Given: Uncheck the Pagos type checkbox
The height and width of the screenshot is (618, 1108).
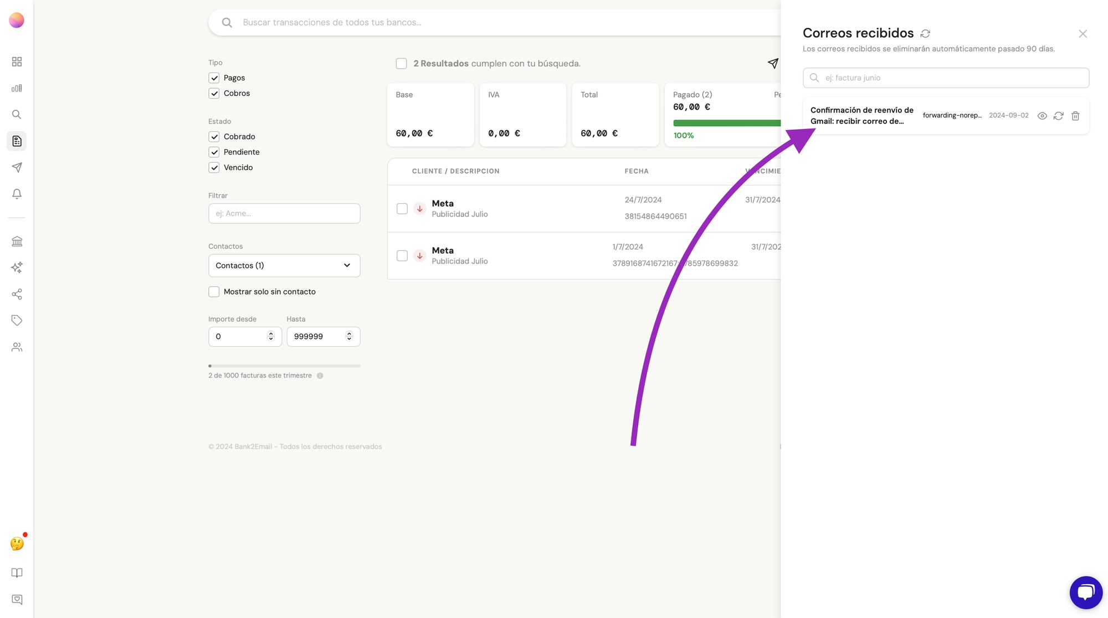Looking at the screenshot, I should point(214,78).
